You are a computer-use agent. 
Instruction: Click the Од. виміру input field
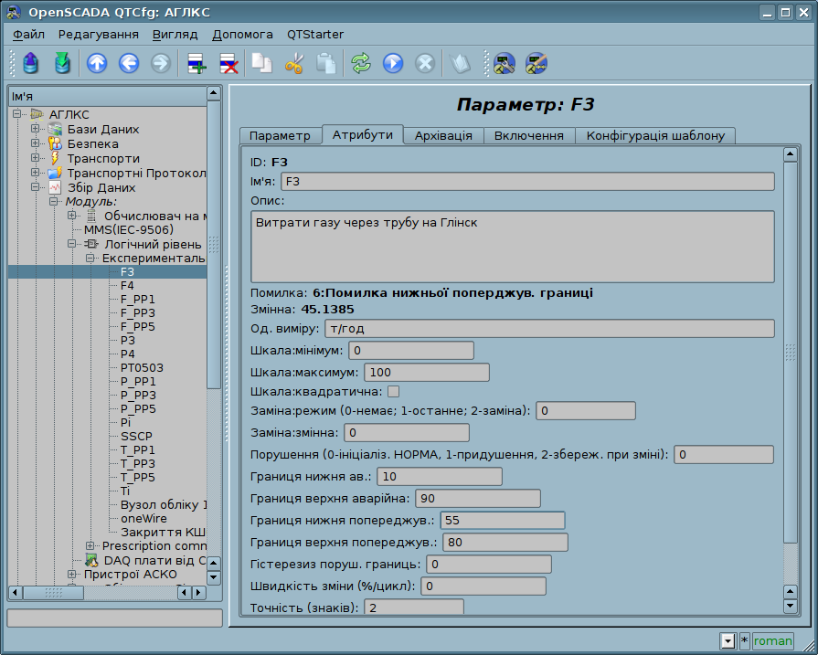point(548,329)
